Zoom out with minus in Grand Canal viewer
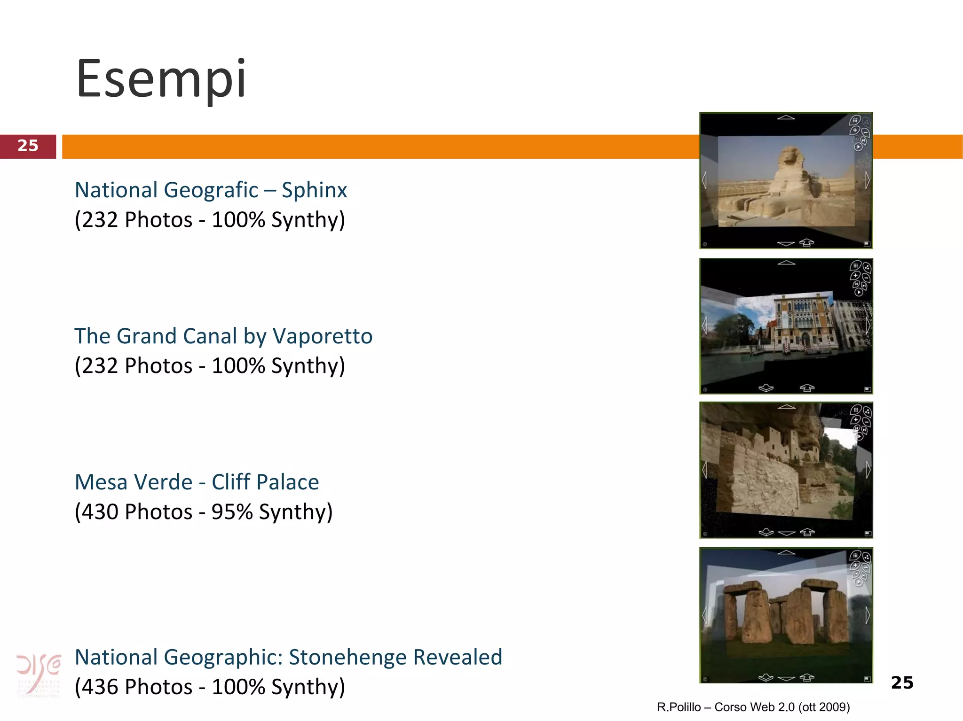The width and height of the screenshot is (963, 721). click(x=866, y=278)
